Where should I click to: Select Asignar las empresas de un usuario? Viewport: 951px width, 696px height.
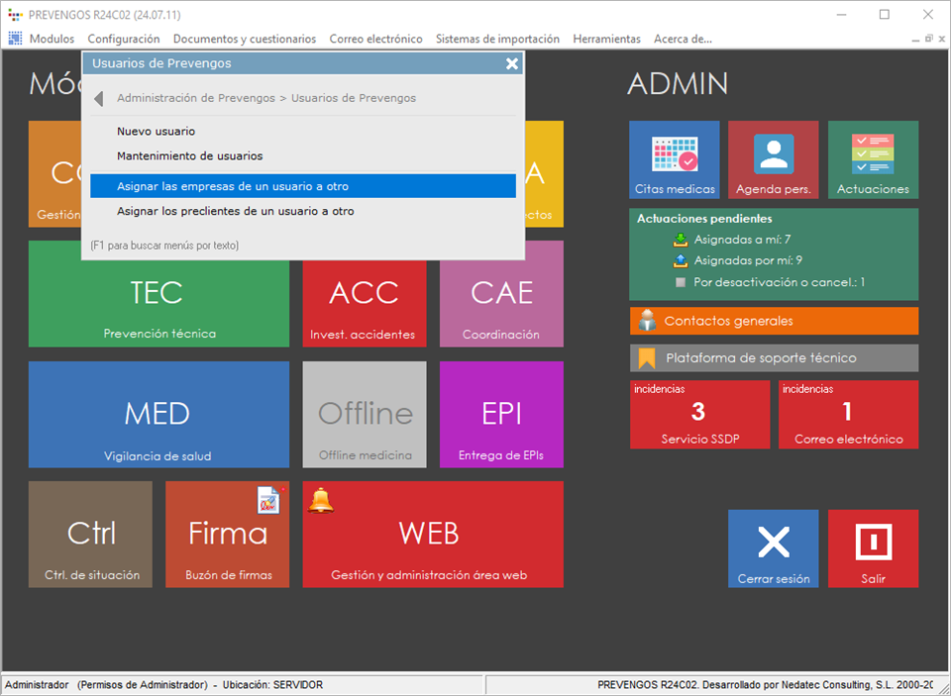(x=233, y=186)
